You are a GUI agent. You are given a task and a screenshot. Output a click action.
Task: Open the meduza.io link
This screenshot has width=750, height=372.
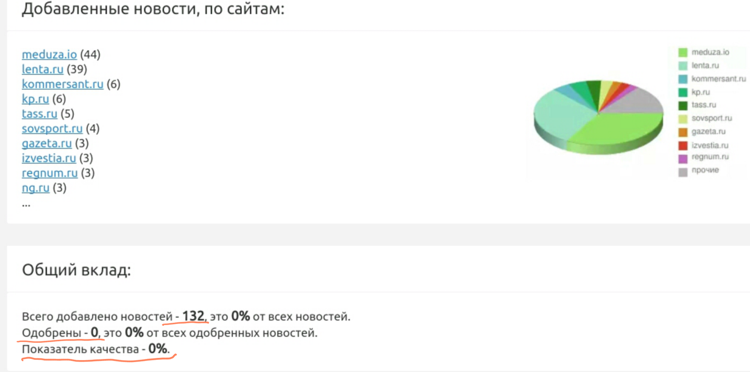point(49,54)
